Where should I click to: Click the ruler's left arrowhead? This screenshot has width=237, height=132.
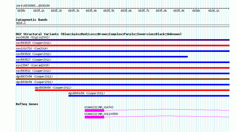(17, 8)
